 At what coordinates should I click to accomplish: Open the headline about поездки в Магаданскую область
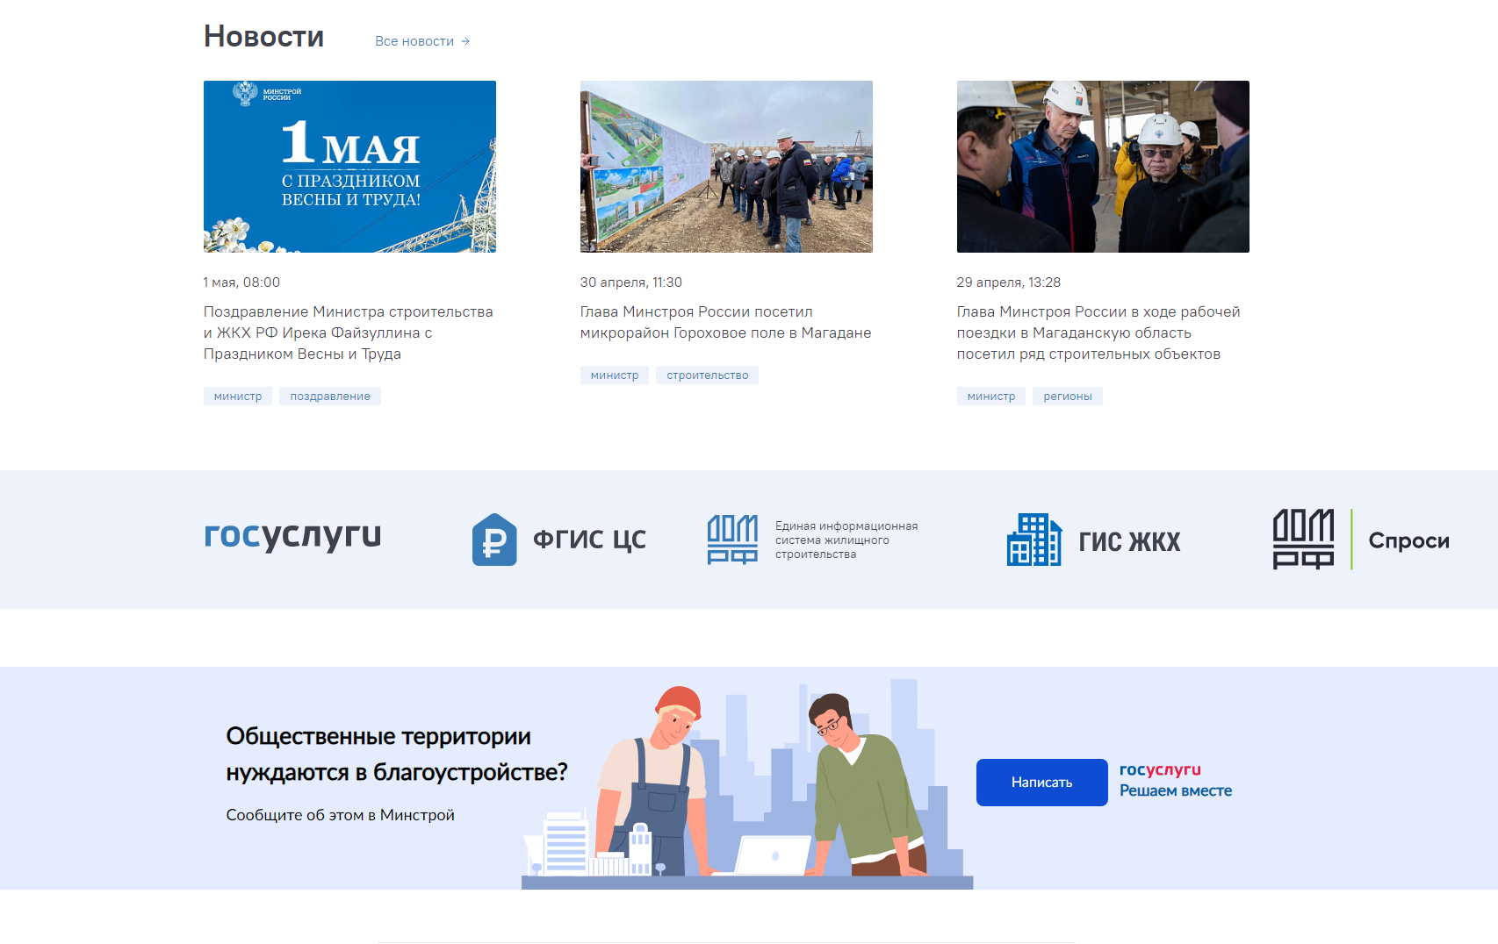(1098, 333)
